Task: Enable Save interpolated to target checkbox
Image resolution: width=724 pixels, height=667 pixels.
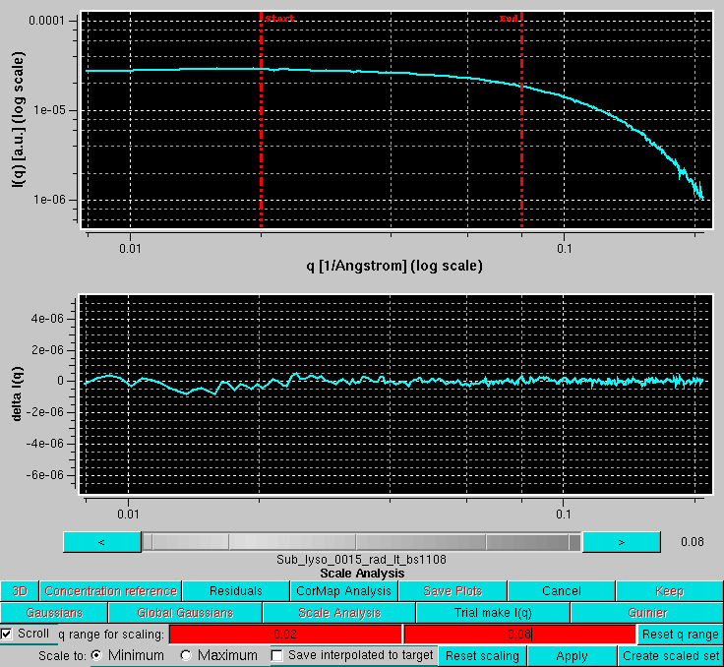Action: (277, 655)
